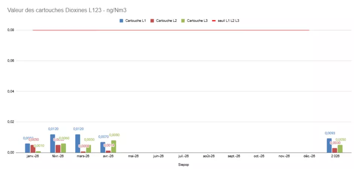
Task: Click the 0,0120 data label above mars-26
Action: coord(78,129)
